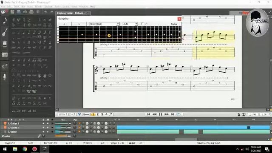272x153 pixels.
Task: Open the Window menu
Action: 83,7
